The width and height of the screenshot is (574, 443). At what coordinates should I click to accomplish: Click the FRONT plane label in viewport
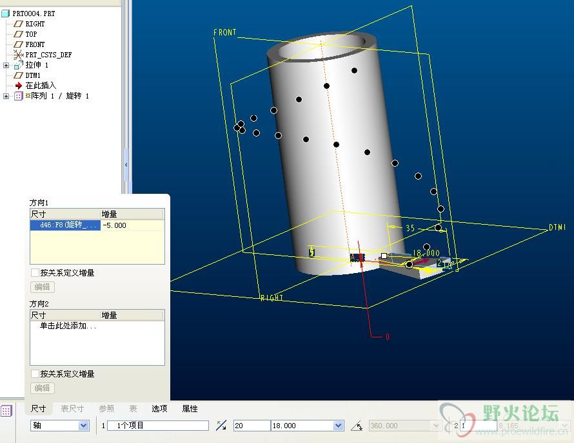225,33
